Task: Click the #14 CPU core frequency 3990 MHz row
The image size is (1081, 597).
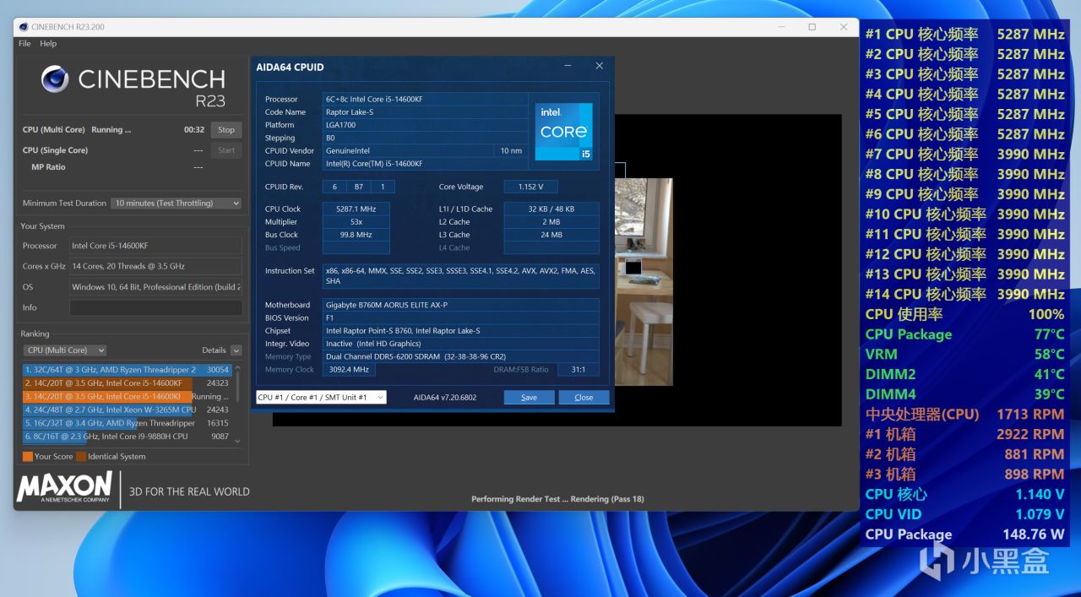Action: coord(964,295)
